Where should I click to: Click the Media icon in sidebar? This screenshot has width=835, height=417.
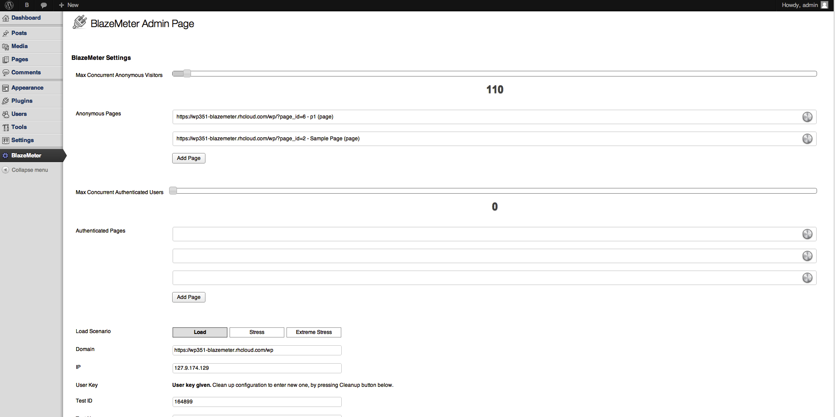(x=6, y=46)
